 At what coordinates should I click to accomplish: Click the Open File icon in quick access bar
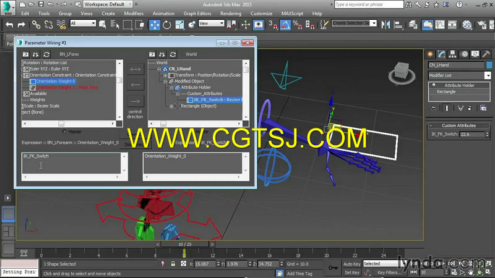coord(32,4)
